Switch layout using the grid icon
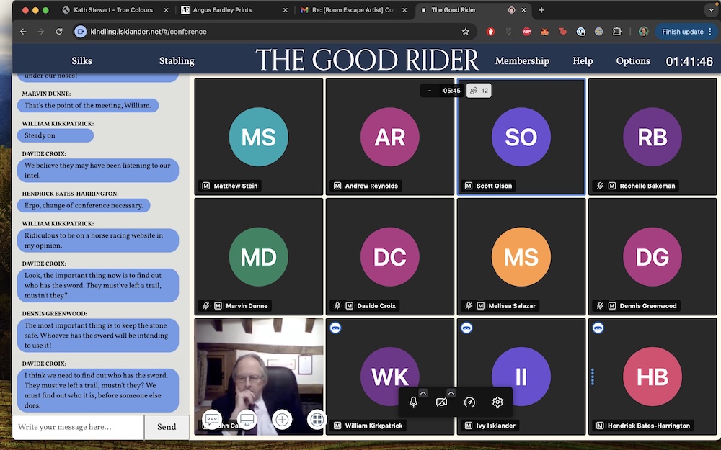Screen dimensions: 721x450 click(x=317, y=419)
